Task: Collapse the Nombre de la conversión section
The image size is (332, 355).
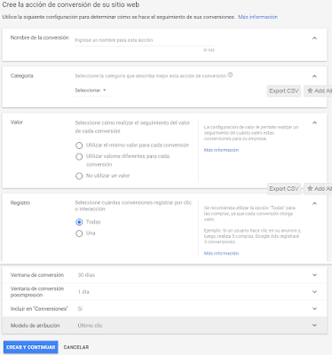Action: [x=314, y=38]
